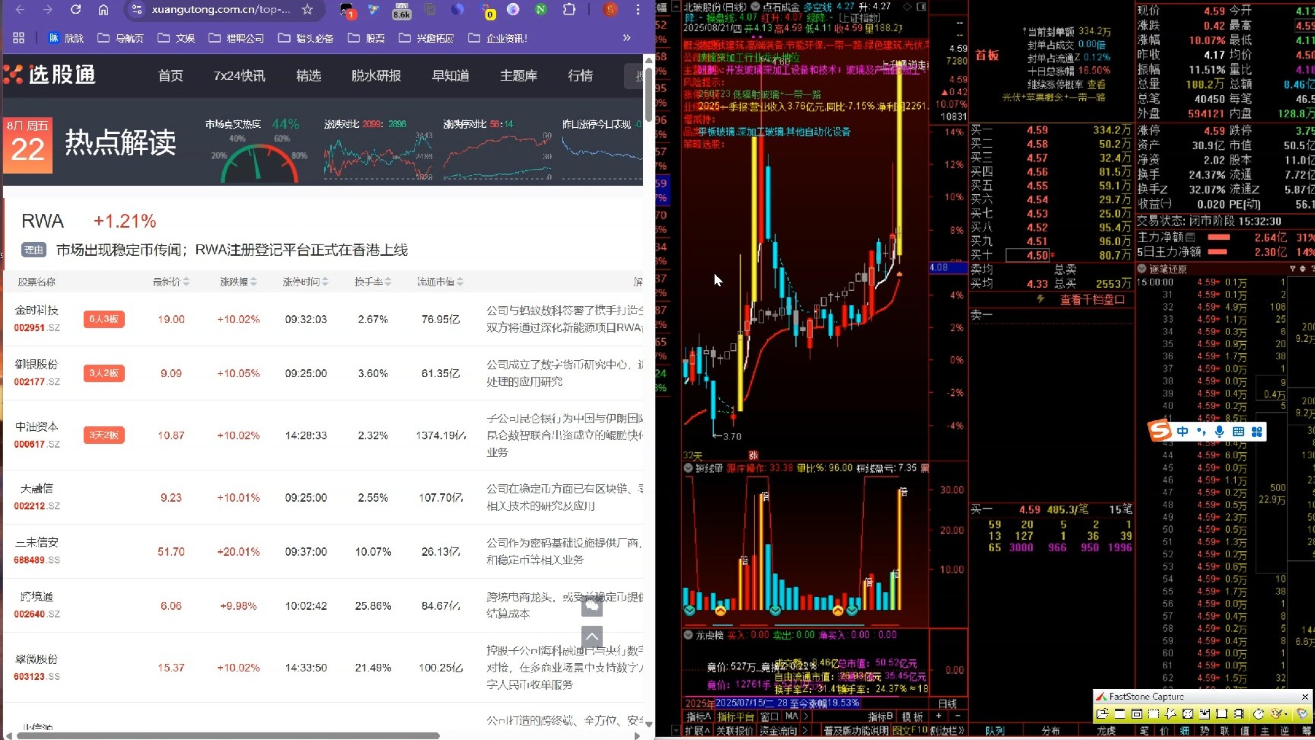
Task: Toggle 侧边栏 sidebar in trading software
Action: coord(947,731)
